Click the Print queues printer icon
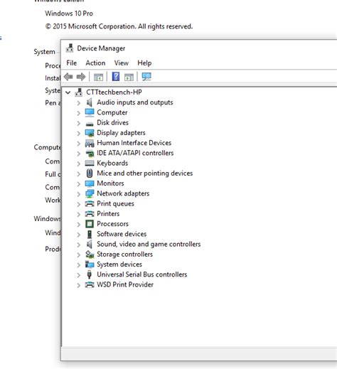Screen dimensions: 337x369 [90, 203]
